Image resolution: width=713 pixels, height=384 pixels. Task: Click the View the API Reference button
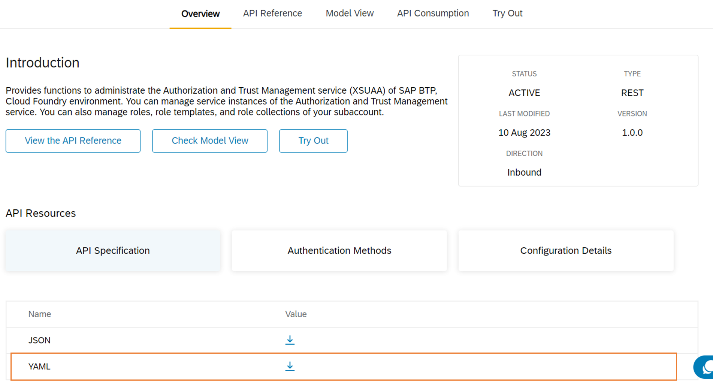[73, 141]
